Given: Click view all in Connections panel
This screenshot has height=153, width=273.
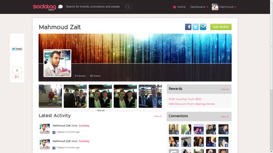Looking at the screenshot, I should 225,117.
